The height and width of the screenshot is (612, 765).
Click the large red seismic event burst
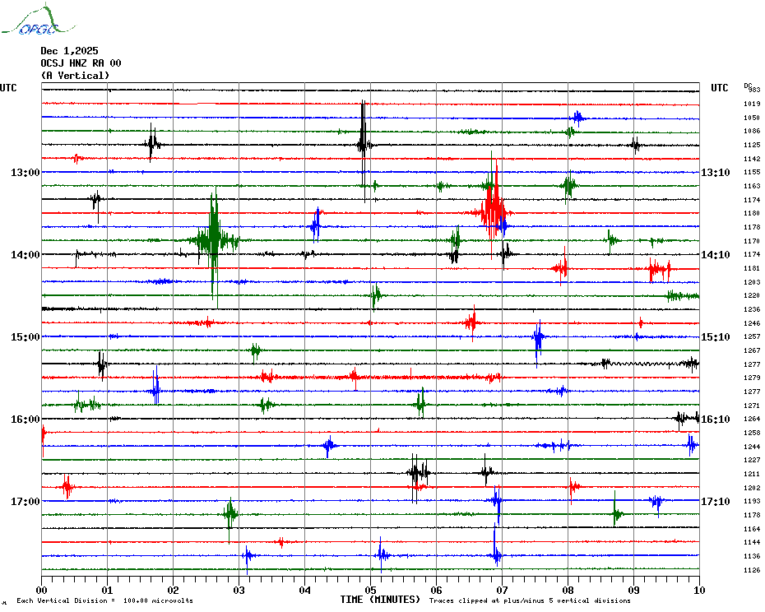(x=493, y=208)
